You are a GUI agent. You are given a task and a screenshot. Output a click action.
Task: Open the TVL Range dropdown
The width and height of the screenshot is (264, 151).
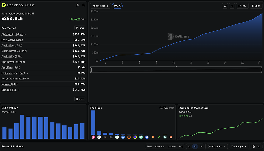[239, 146]
